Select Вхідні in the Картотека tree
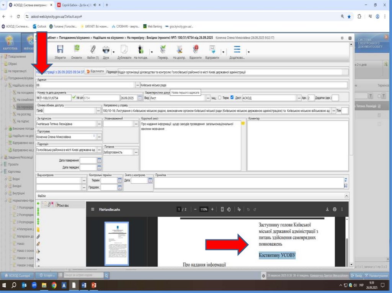Viewport: 392px width, 293px height. [17, 179]
